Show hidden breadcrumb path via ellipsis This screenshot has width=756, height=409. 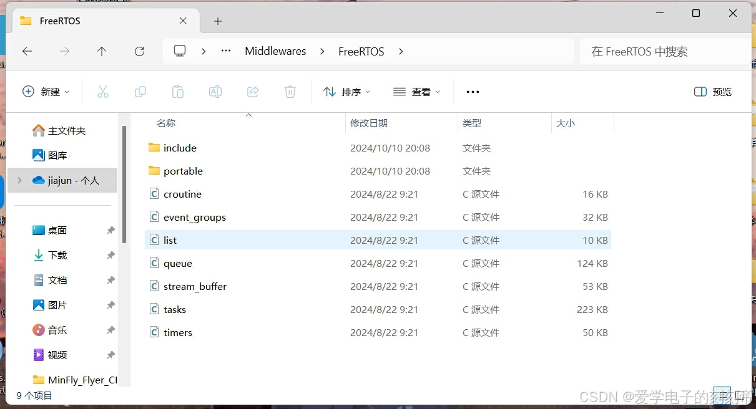coord(226,51)
